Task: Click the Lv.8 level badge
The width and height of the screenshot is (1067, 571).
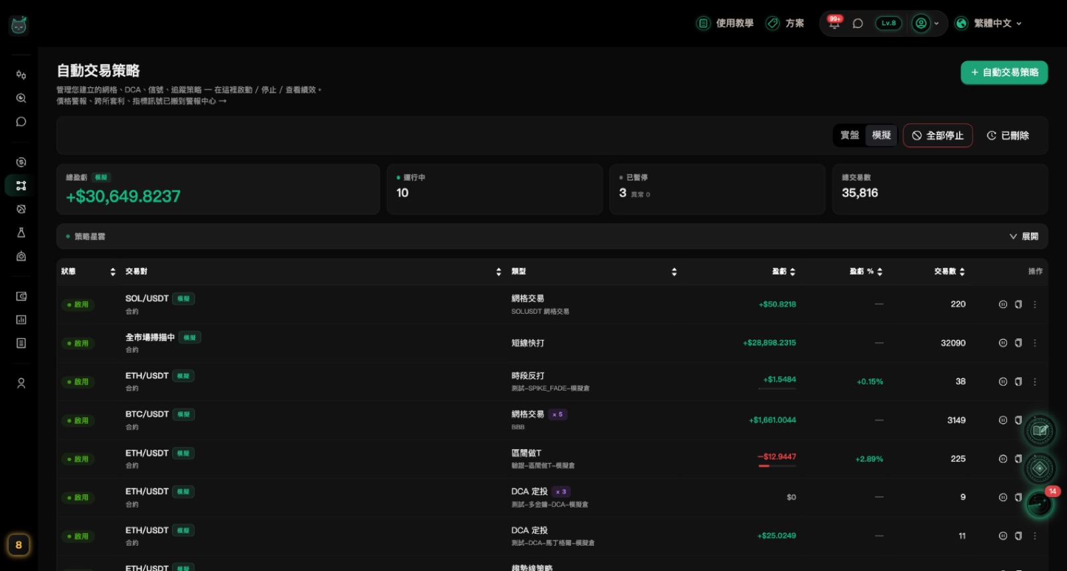Action: tap(888, 23)
